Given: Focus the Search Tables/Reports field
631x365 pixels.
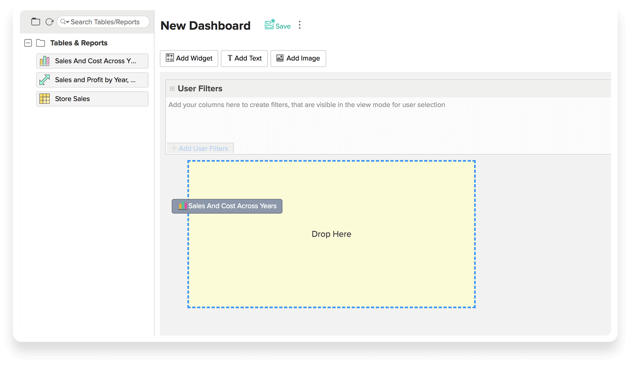Looking at the screenshot, I should (x=105, y=22).
